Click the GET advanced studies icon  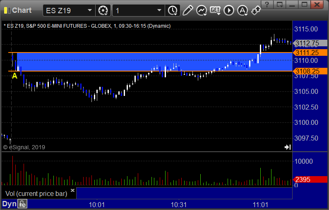(x=215, y=10)
